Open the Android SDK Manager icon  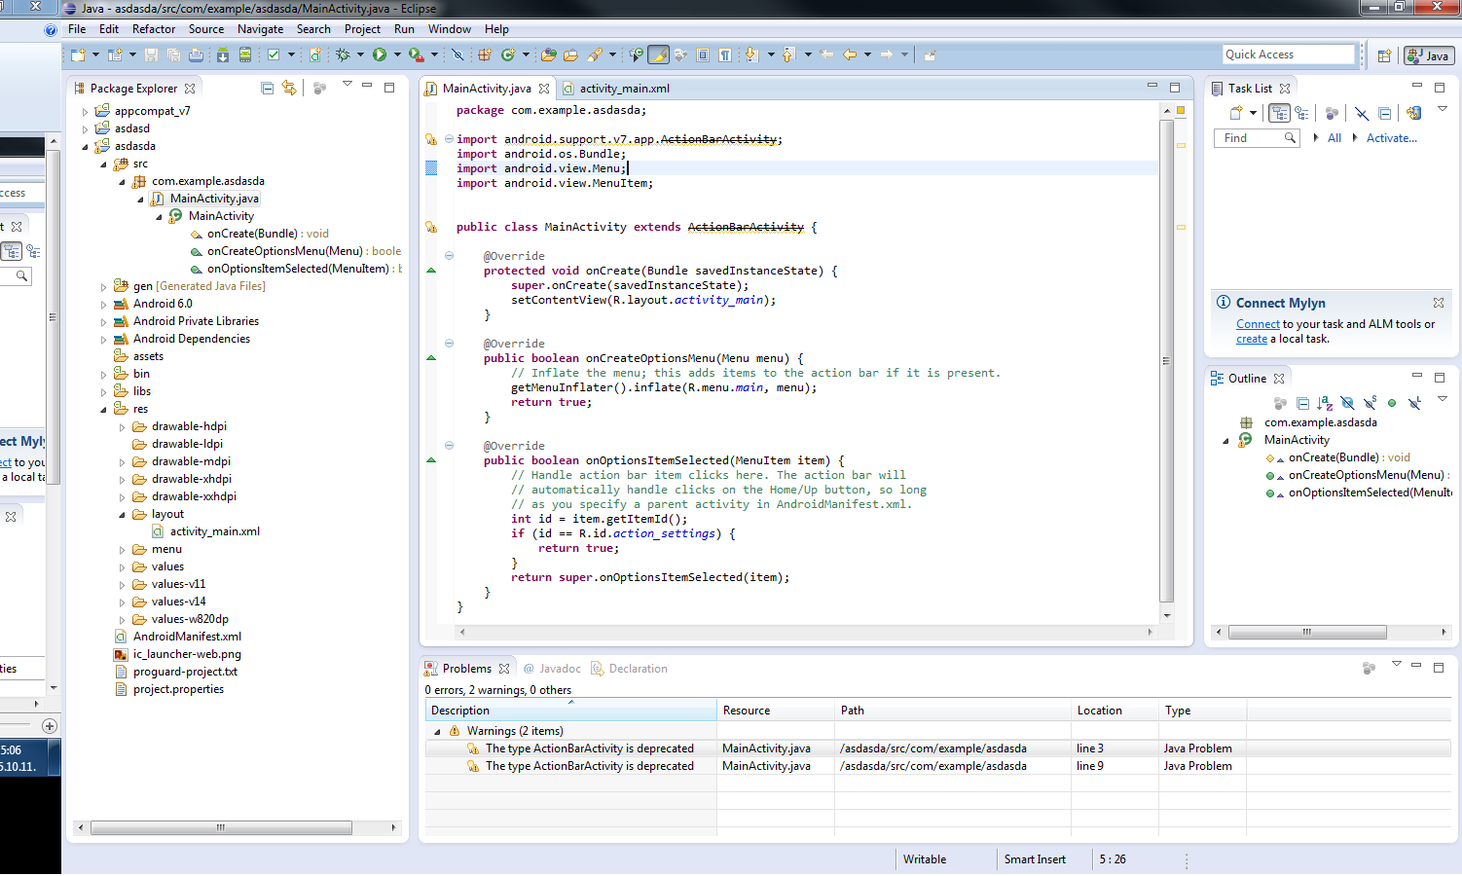coord(223,55)
